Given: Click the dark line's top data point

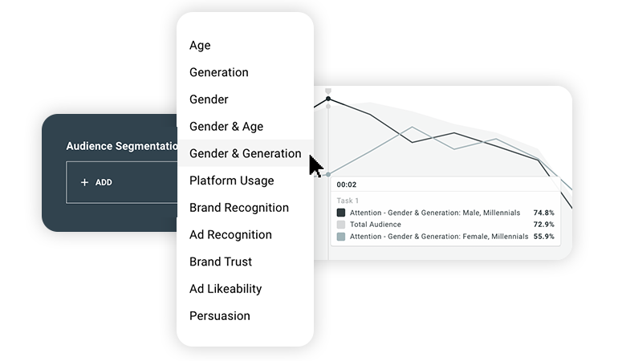Looking at the screenshot, I should 328,99.
